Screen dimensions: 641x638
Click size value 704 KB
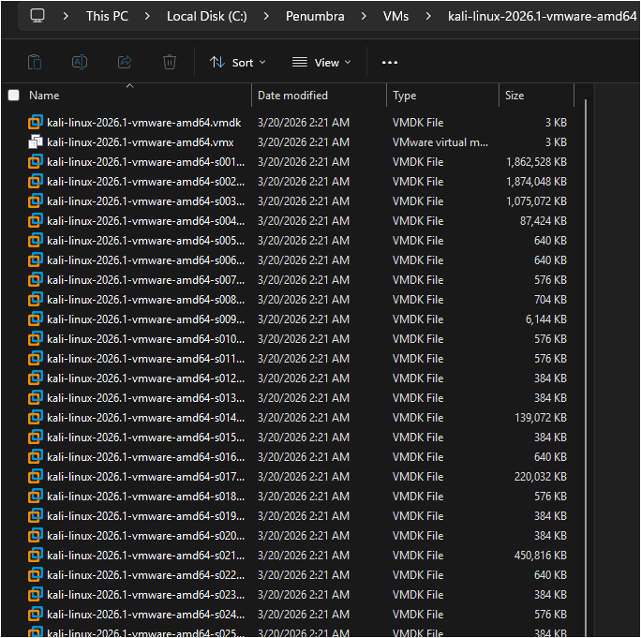click(550, 300)
